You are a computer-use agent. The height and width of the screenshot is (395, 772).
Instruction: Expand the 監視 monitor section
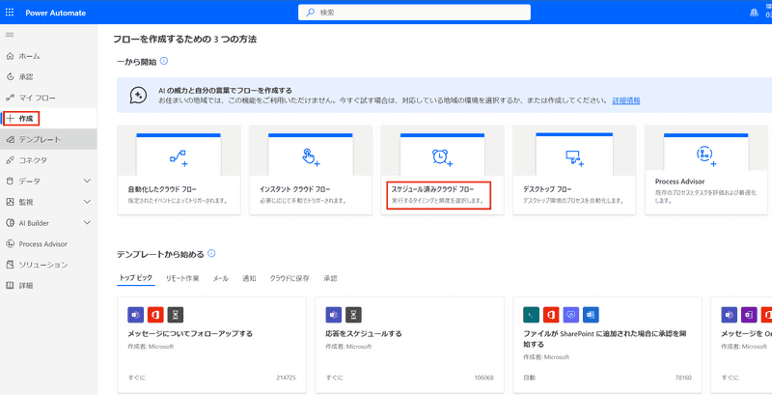point(87,202)
